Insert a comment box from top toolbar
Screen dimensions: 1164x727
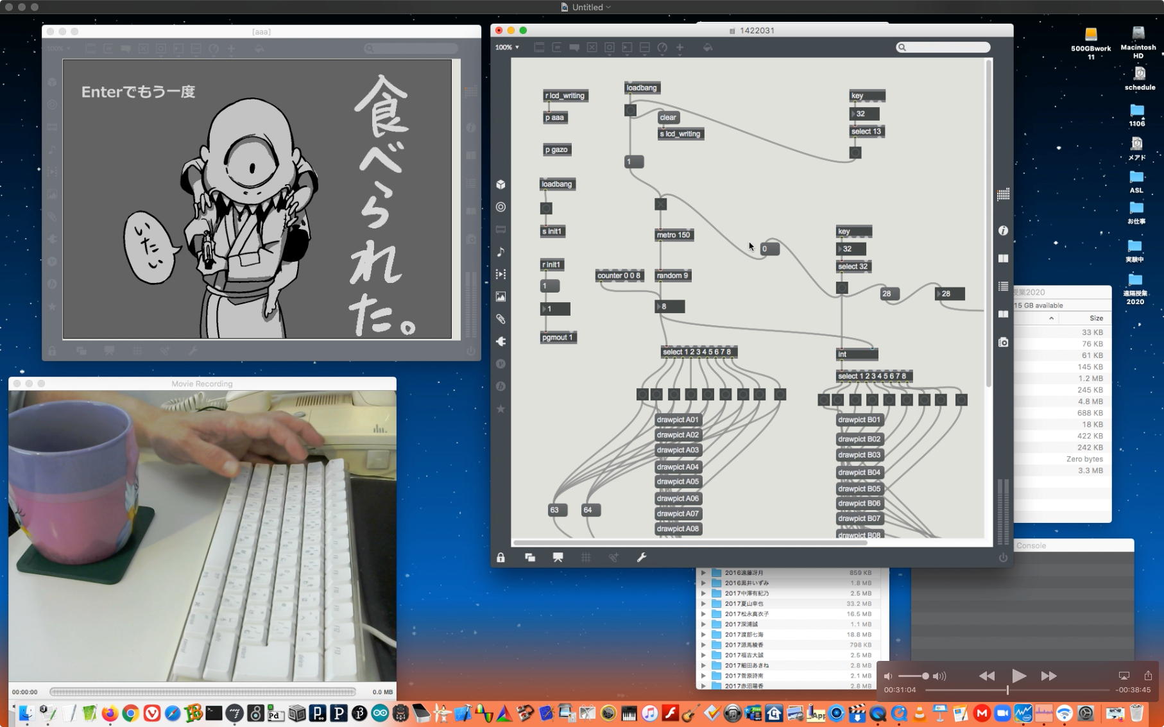click(x=574, y=47)
